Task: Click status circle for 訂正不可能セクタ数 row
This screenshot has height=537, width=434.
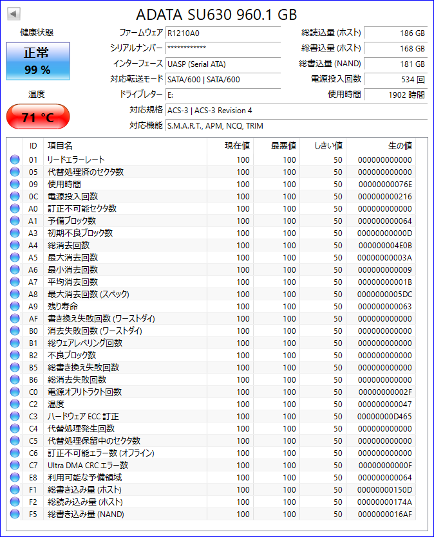Action: 15,208
